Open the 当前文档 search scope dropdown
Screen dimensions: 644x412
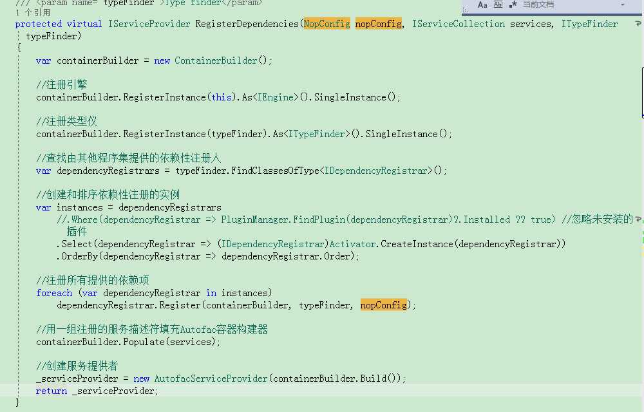(x=622, y=5)
